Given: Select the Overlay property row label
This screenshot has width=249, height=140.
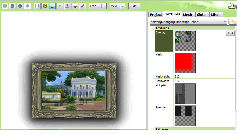Looking at the screenshot, I should coord(164,41).
